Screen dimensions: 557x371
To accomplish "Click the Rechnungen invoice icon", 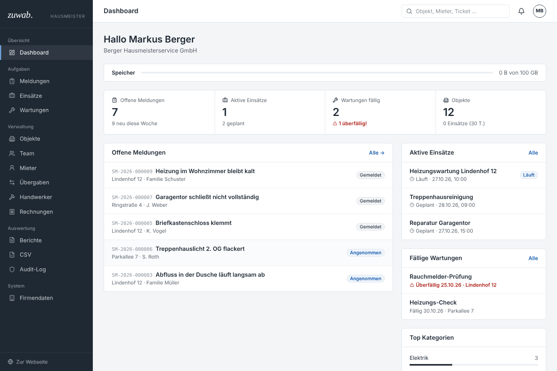I will (x=12, y=212).
